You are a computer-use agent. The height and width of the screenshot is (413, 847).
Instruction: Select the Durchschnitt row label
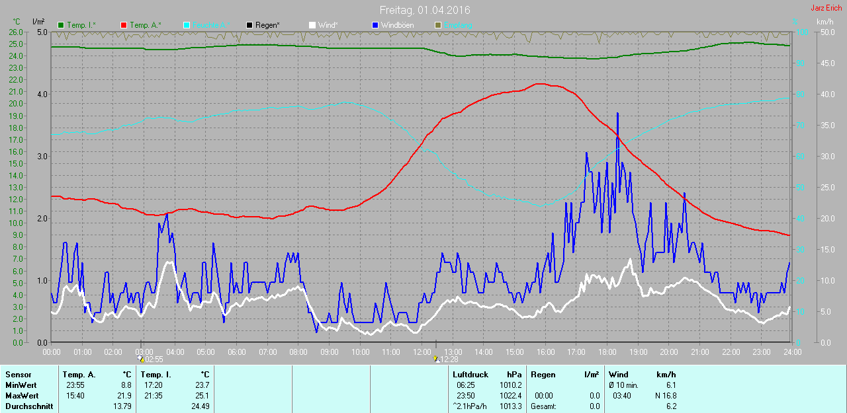28,406
